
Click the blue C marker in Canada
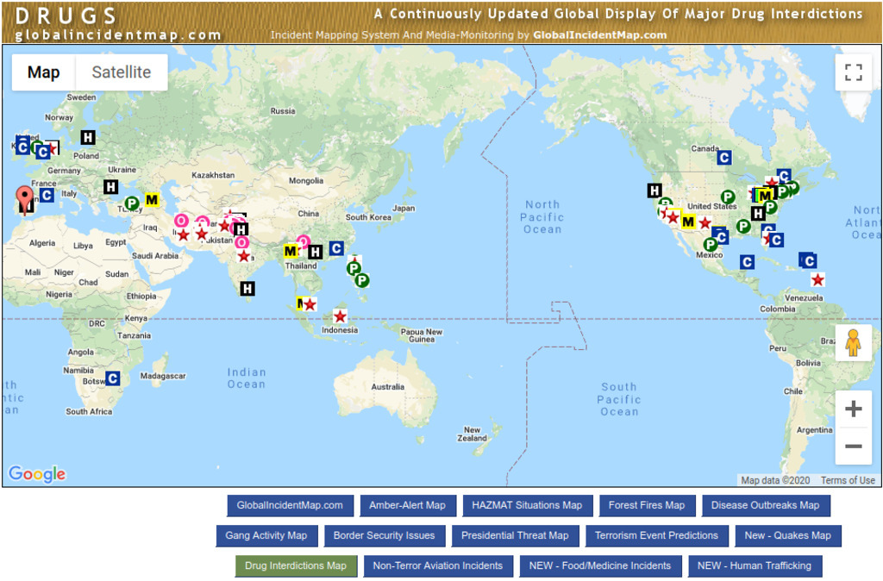(723, 157)
